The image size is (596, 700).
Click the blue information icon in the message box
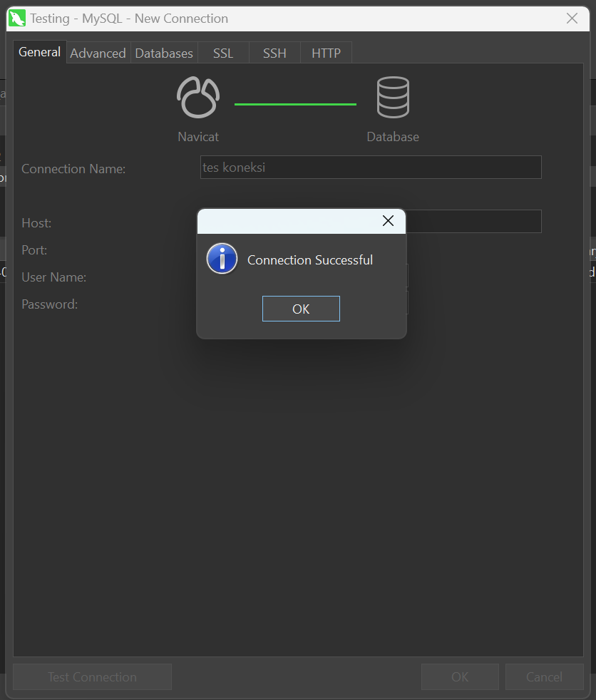[222, 259]
